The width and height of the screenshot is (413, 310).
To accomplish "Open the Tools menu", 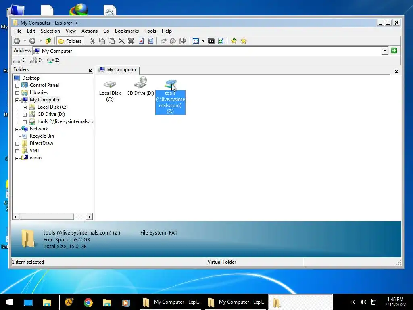I will coord(150,31).
